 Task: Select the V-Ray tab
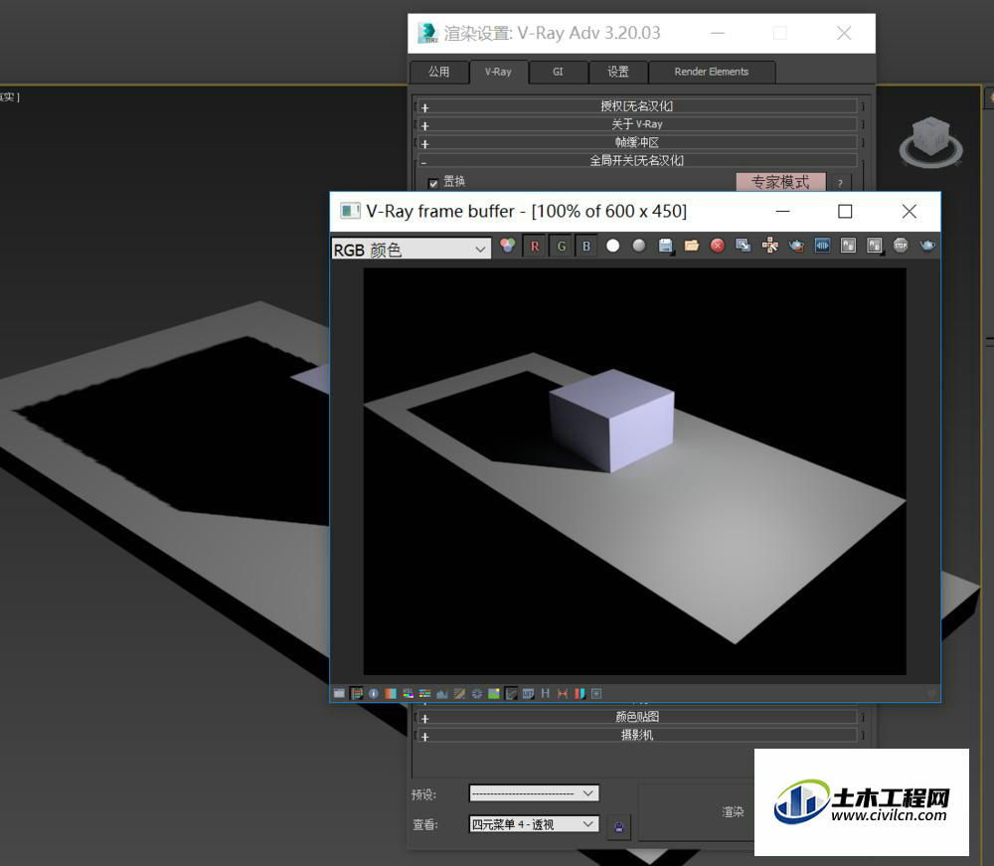click(498, 72)
